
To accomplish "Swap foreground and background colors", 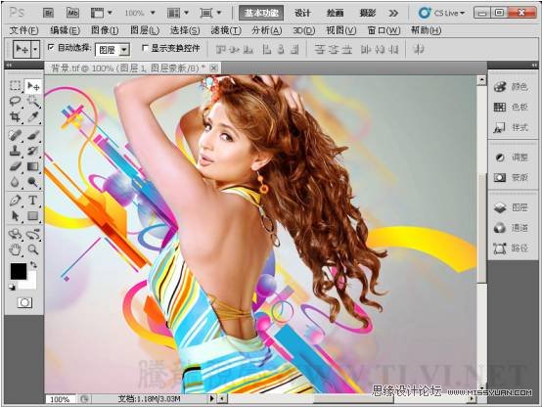I will coord(33,265).
